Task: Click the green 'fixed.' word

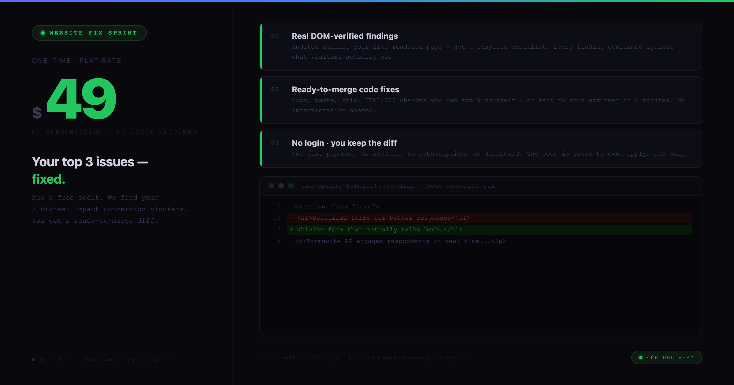Action: tap(49, 179)
